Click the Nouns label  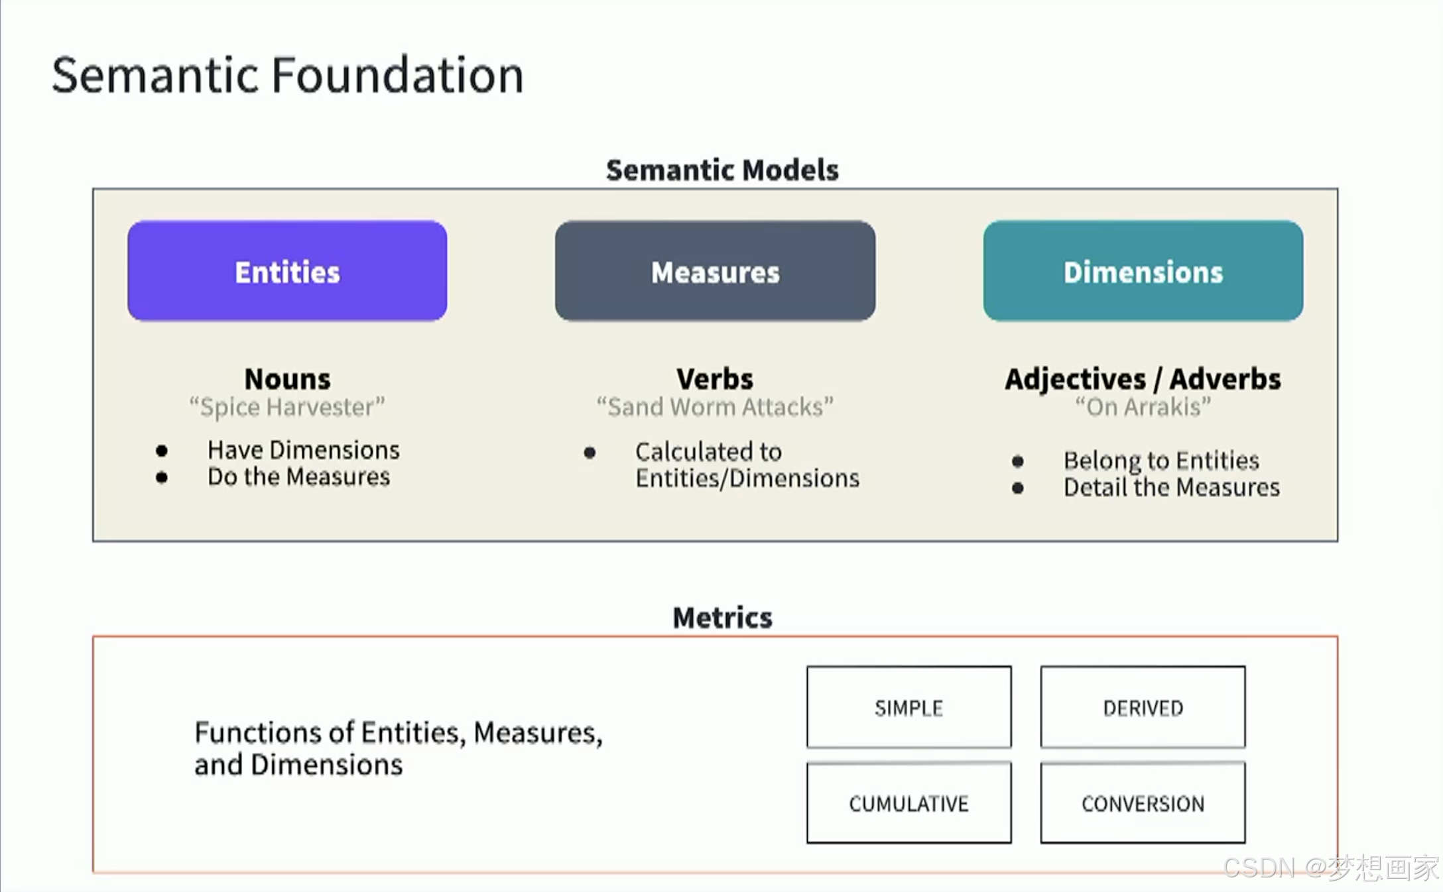coord(287,379)
